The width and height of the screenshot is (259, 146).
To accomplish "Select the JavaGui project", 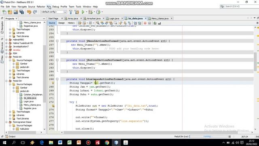I will tap(17, 50).
